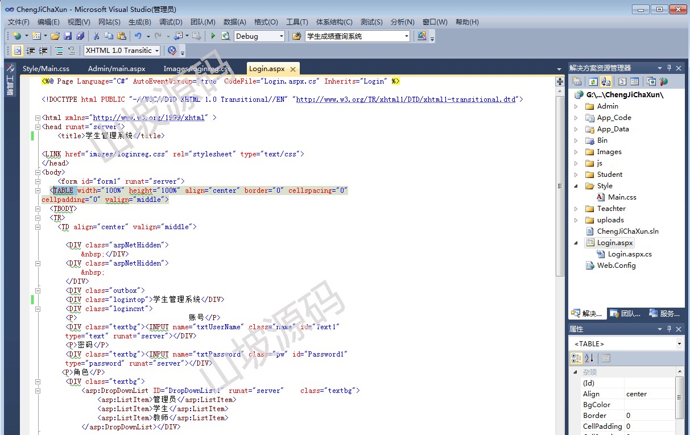
Task: Click the Paste clipboard icon
Action: [122, 36]
